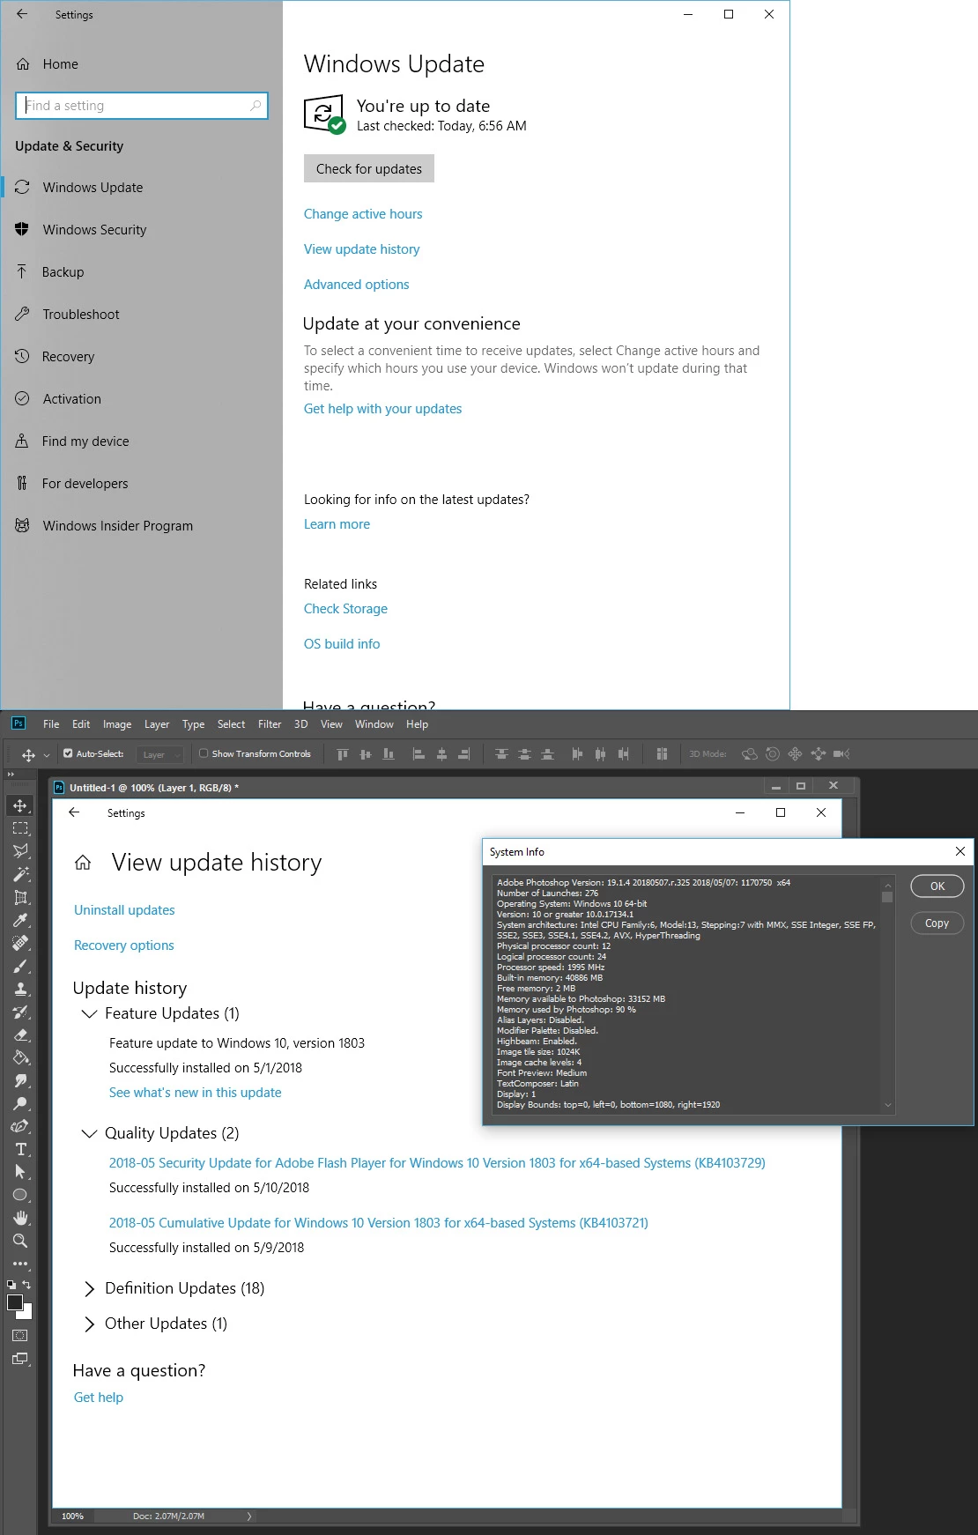Open the Doc size status arrow menu
Viewport: 978px width, 1535px height.
pyautogui.click(x=249, y=1516)
